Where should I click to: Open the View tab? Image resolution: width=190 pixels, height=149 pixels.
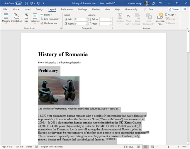[x=107, y=9]
